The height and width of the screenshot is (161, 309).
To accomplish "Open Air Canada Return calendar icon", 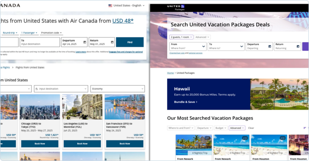I will coord(112,42).
